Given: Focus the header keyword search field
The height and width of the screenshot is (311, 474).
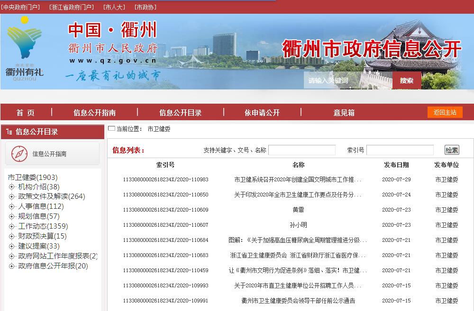Looking at the screenshot, I should click(x=348, y=80).
